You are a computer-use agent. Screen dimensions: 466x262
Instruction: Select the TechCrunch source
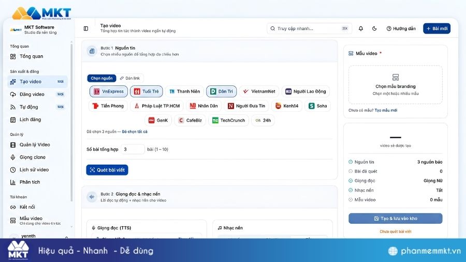pyautogui.click(x=228, y=120)
